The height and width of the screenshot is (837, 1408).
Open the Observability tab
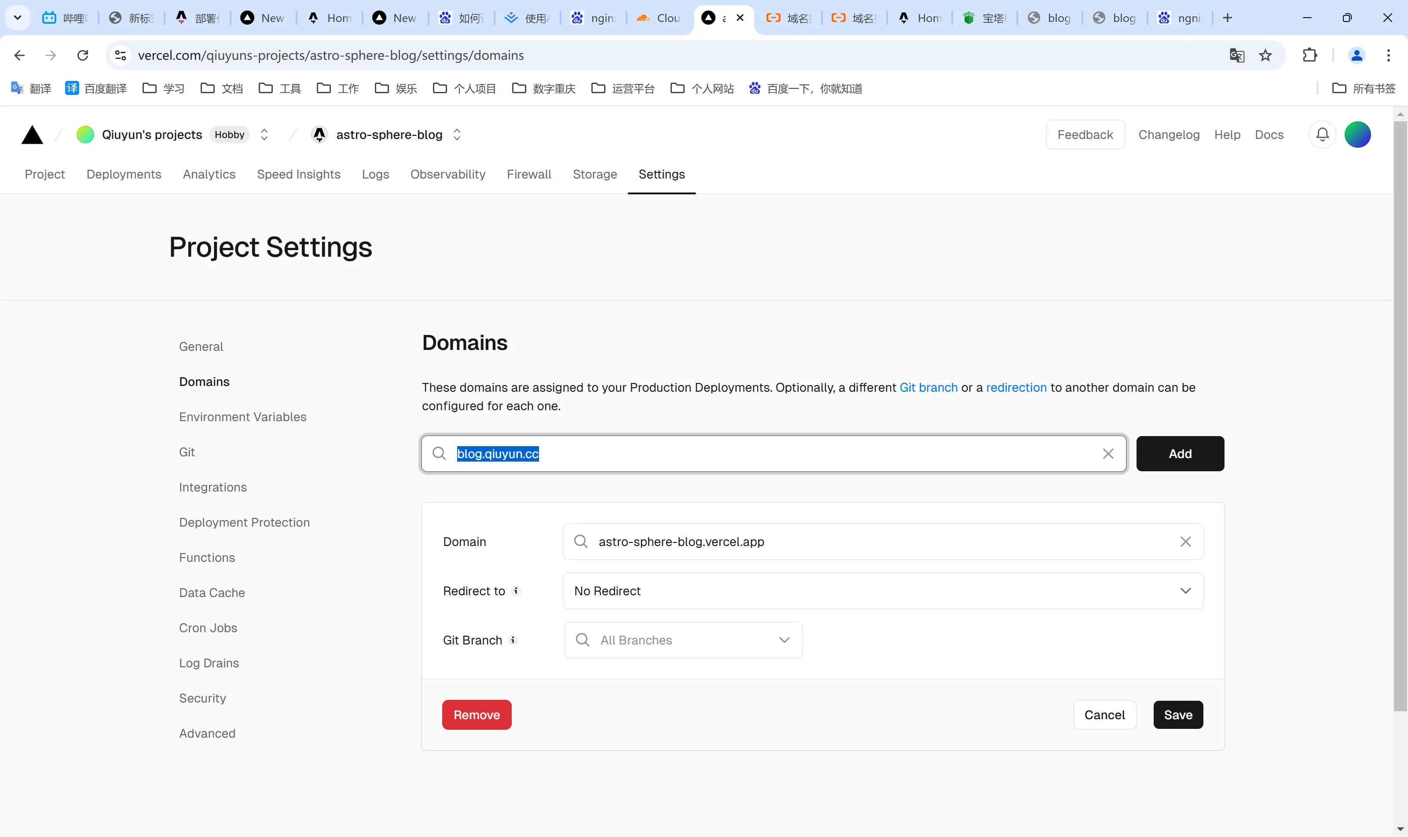point(447,174)
